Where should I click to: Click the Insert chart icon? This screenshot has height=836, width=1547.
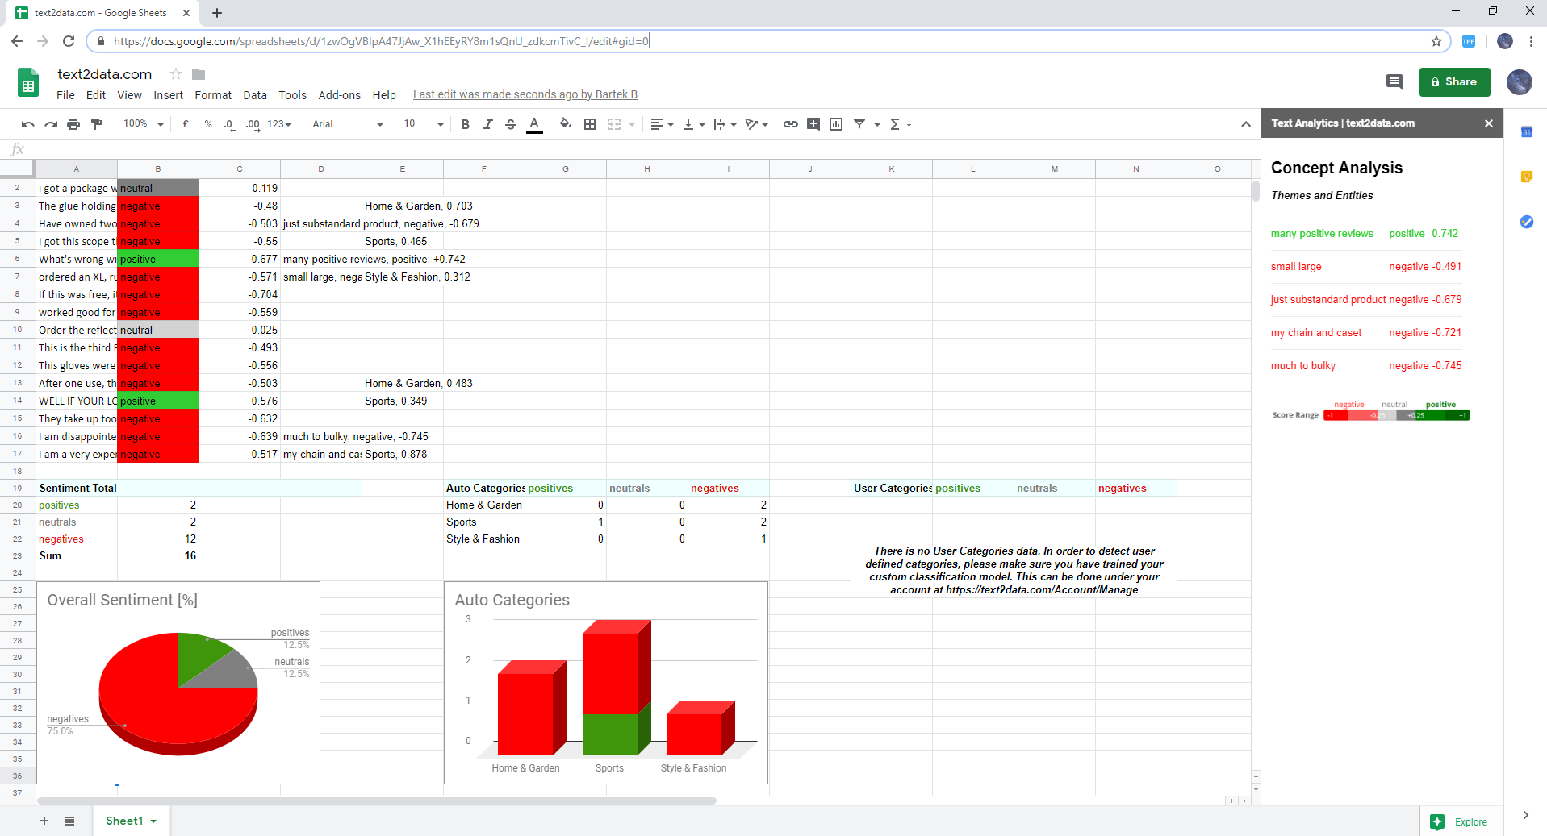[x=836, y=124]
